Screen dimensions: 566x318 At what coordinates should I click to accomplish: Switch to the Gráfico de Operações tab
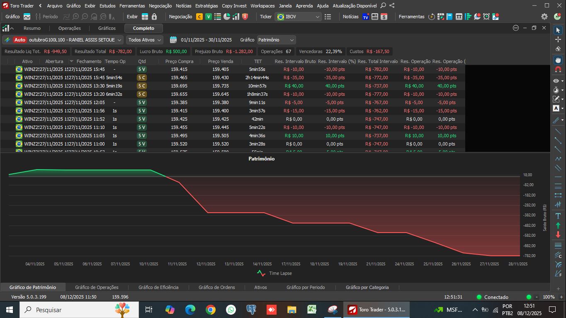tap(97, 287)
